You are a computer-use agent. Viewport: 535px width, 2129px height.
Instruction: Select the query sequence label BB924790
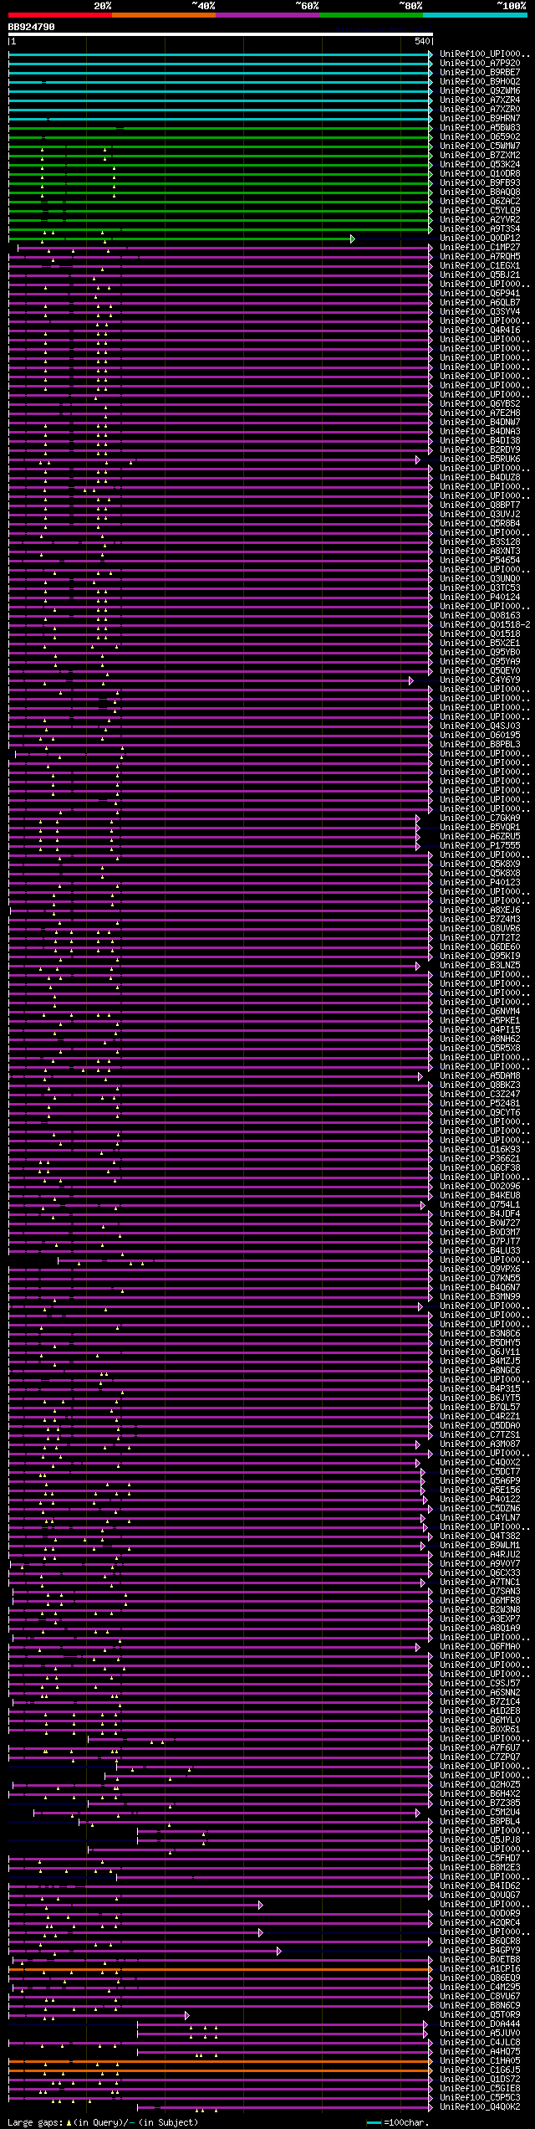click(32, 27)
